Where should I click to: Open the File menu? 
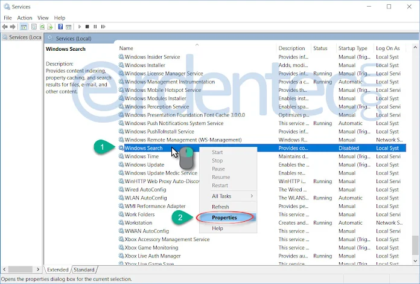coord(7,18)
